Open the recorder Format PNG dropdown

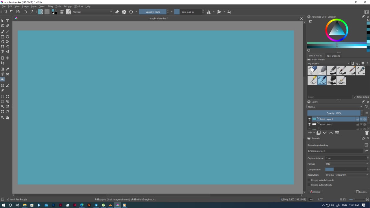click(347, 164)
